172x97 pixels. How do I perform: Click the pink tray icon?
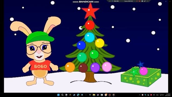point(151,95)
